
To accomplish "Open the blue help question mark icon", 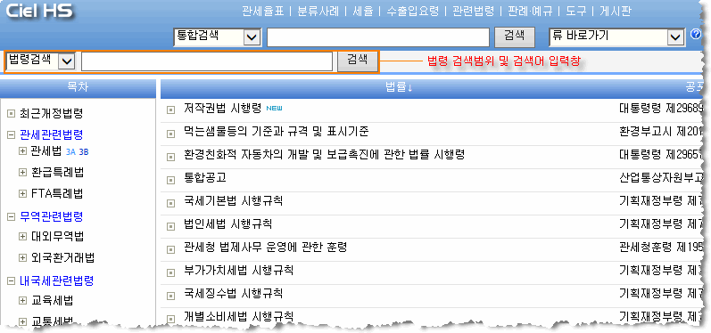I will point(696,35).
